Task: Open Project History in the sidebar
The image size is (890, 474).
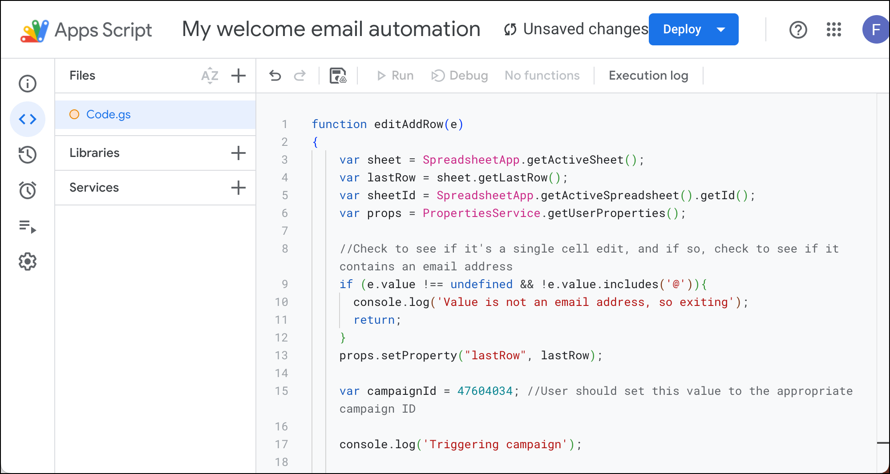Action: [28, 155]
